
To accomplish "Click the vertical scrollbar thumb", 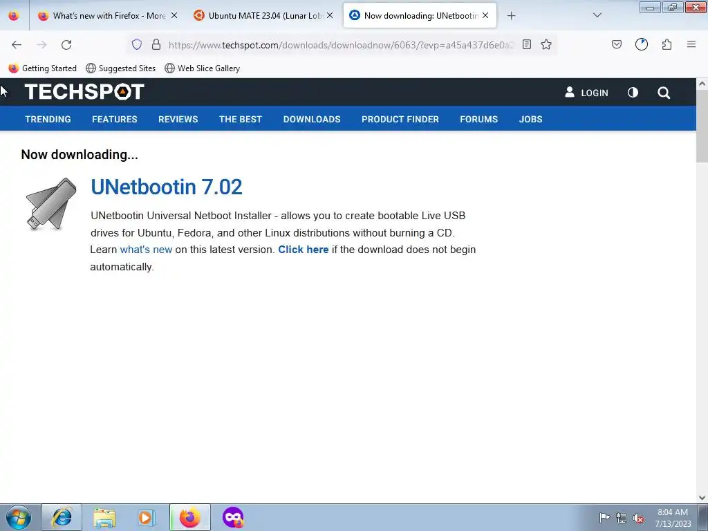I will tap(702, 126).
